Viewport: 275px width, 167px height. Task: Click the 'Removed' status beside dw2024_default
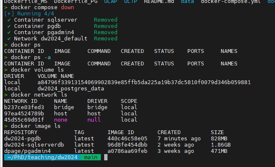(x=105, y=39)
